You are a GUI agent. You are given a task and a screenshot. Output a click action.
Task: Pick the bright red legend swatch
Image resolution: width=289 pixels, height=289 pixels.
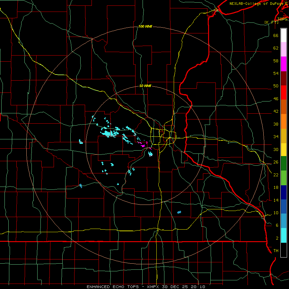point(284,92)
